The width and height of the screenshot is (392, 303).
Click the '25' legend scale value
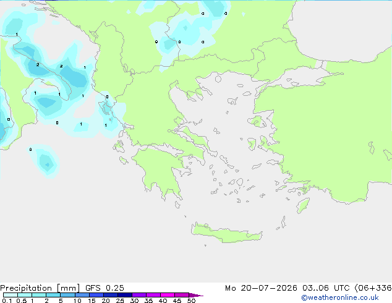[x=120, y=301]
